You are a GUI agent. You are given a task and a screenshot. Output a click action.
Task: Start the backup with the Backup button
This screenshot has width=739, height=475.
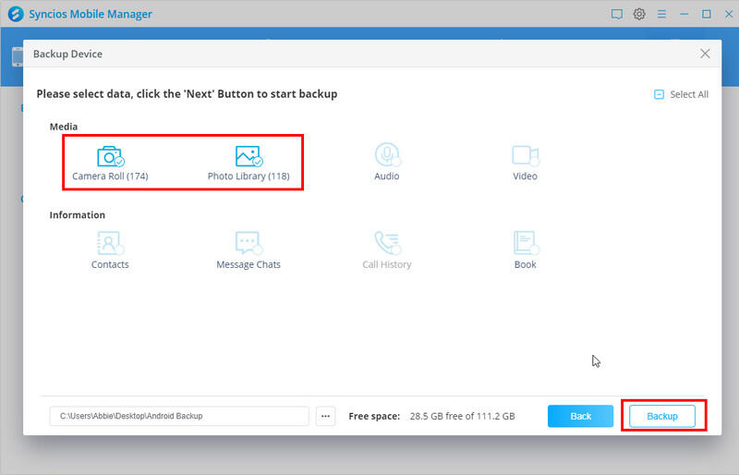point(661,416)
